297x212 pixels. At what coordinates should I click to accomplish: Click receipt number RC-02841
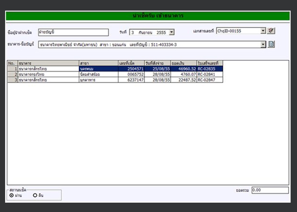coord(210,74)
